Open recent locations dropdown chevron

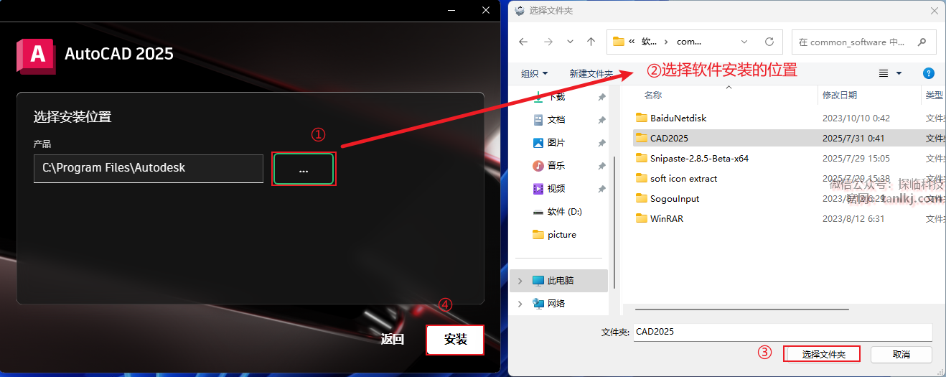(570, 42)
